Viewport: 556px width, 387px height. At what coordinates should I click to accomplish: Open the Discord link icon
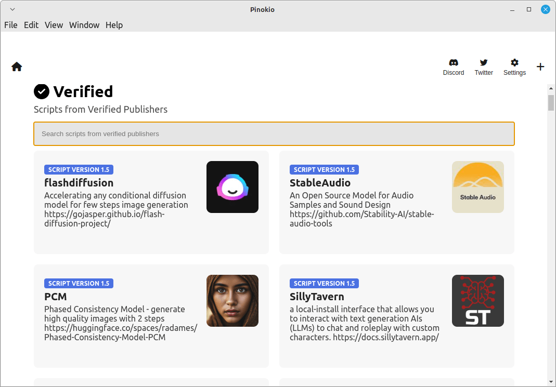click(x=454, y=63)
